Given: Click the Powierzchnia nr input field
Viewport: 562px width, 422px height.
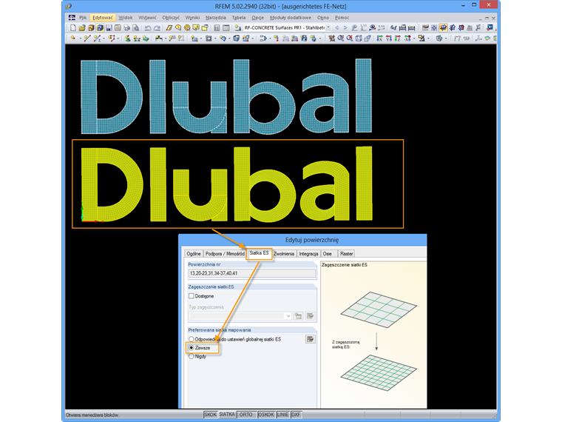Looking at the screenshot, I should point(252,273).
